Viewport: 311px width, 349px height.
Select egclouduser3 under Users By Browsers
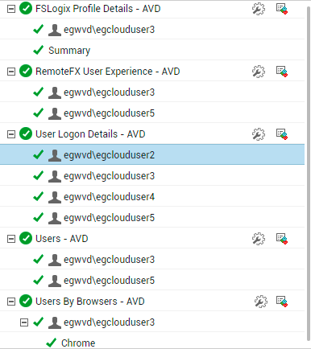(x=109, y=322)
